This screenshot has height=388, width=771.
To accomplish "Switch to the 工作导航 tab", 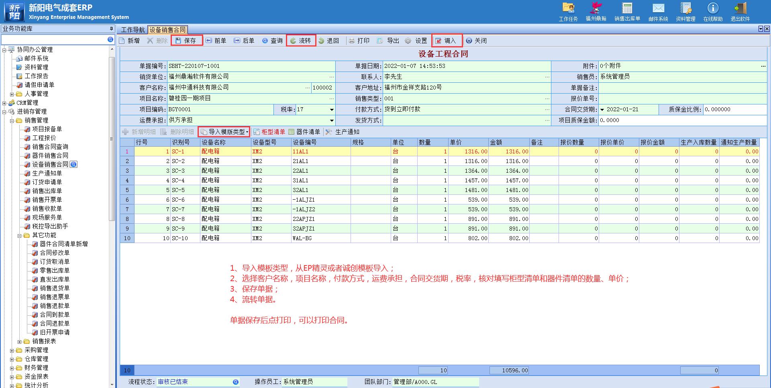I will [133, 30].
